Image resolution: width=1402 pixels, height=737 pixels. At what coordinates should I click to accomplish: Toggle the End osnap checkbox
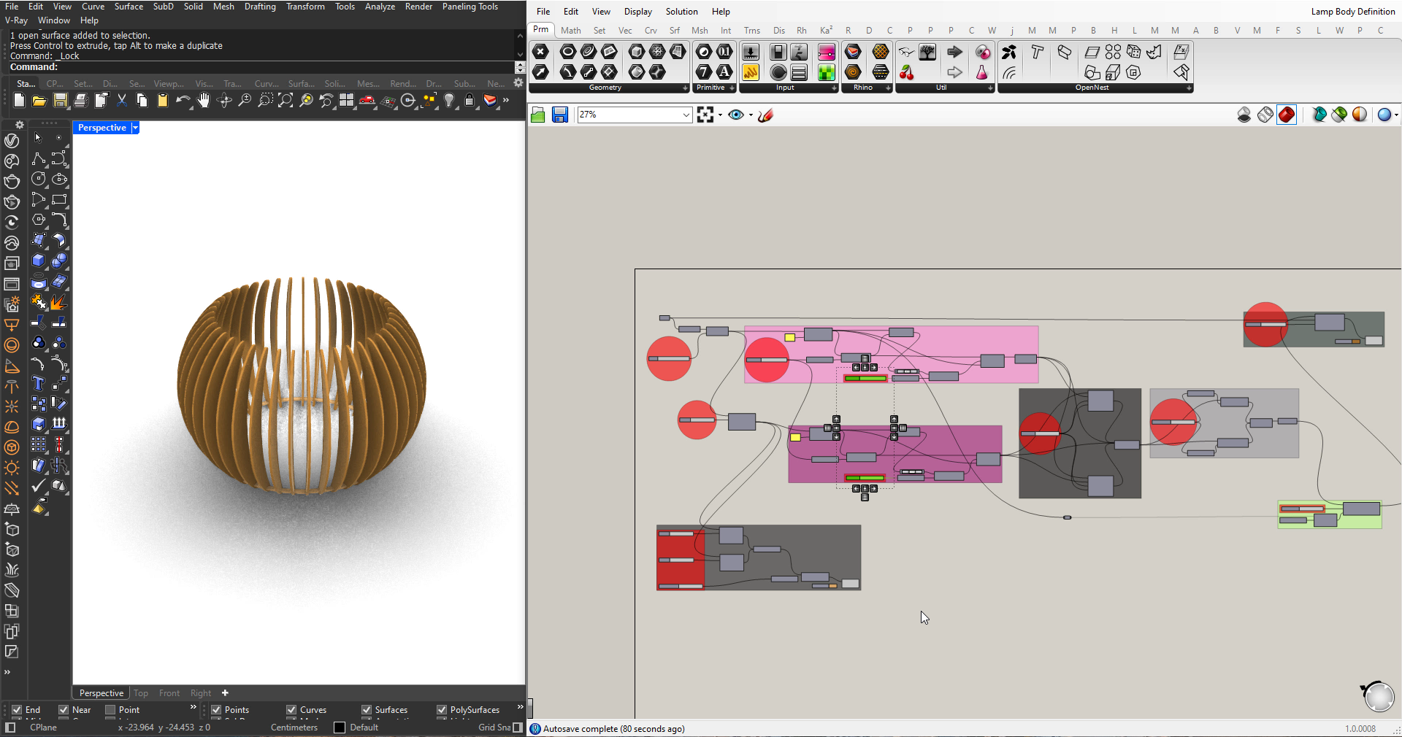pos(17,710)
